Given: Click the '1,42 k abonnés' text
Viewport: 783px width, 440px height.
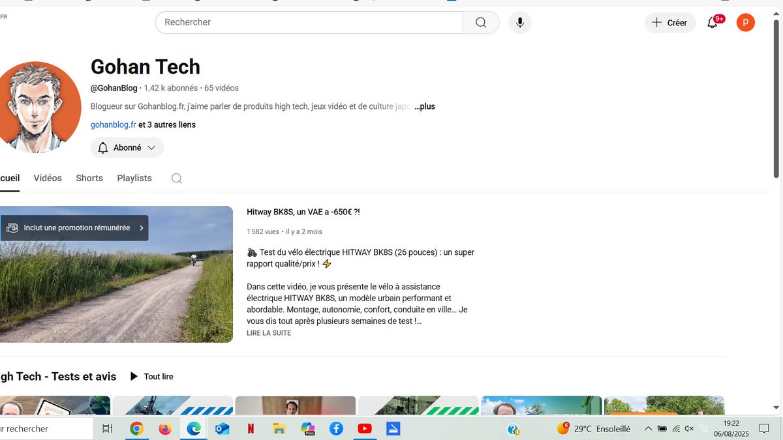Looking at the screenshot, I should pyautogui.click(x=171, y=88).
